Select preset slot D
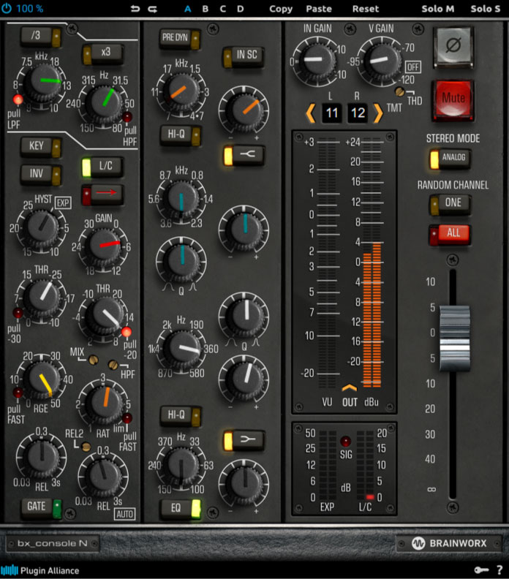Screen dimensions: 509x579 (x=241, y=9)
